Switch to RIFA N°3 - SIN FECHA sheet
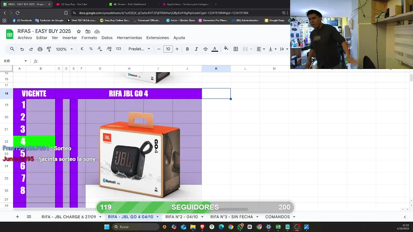 [x=232, y=217]
